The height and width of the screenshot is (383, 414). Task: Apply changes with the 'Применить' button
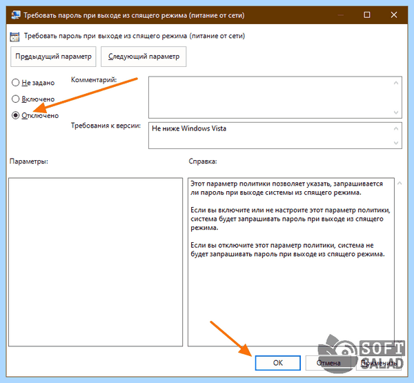[x=379, y=363]
